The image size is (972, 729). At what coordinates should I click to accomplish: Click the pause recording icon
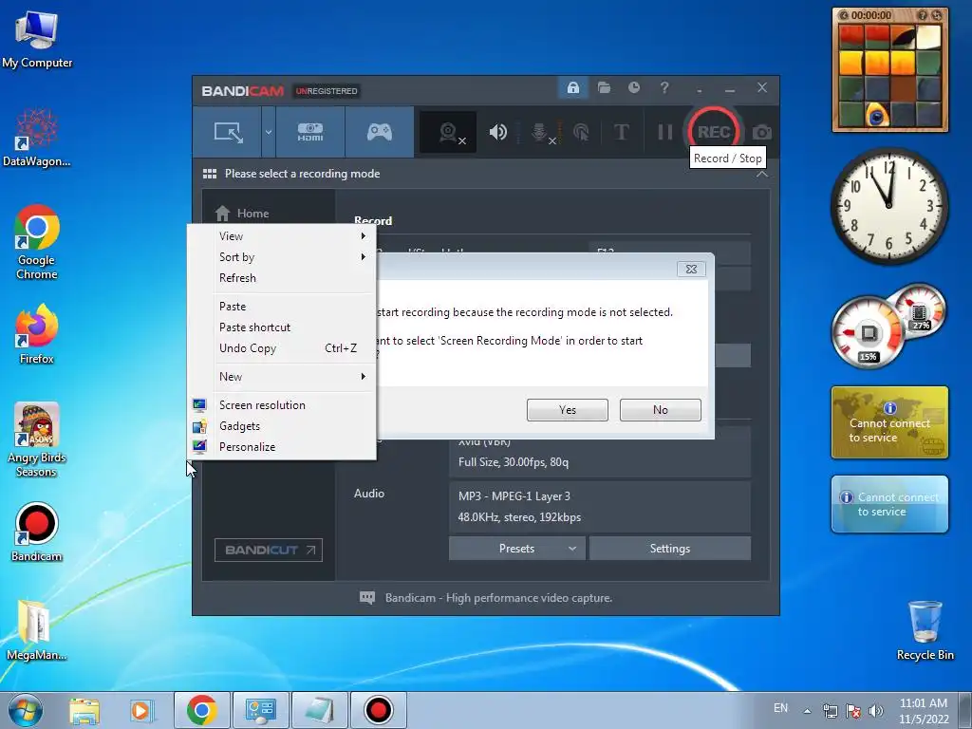tap(665, 132)
